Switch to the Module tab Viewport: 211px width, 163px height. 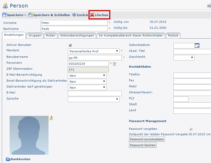tap(173, 36)
